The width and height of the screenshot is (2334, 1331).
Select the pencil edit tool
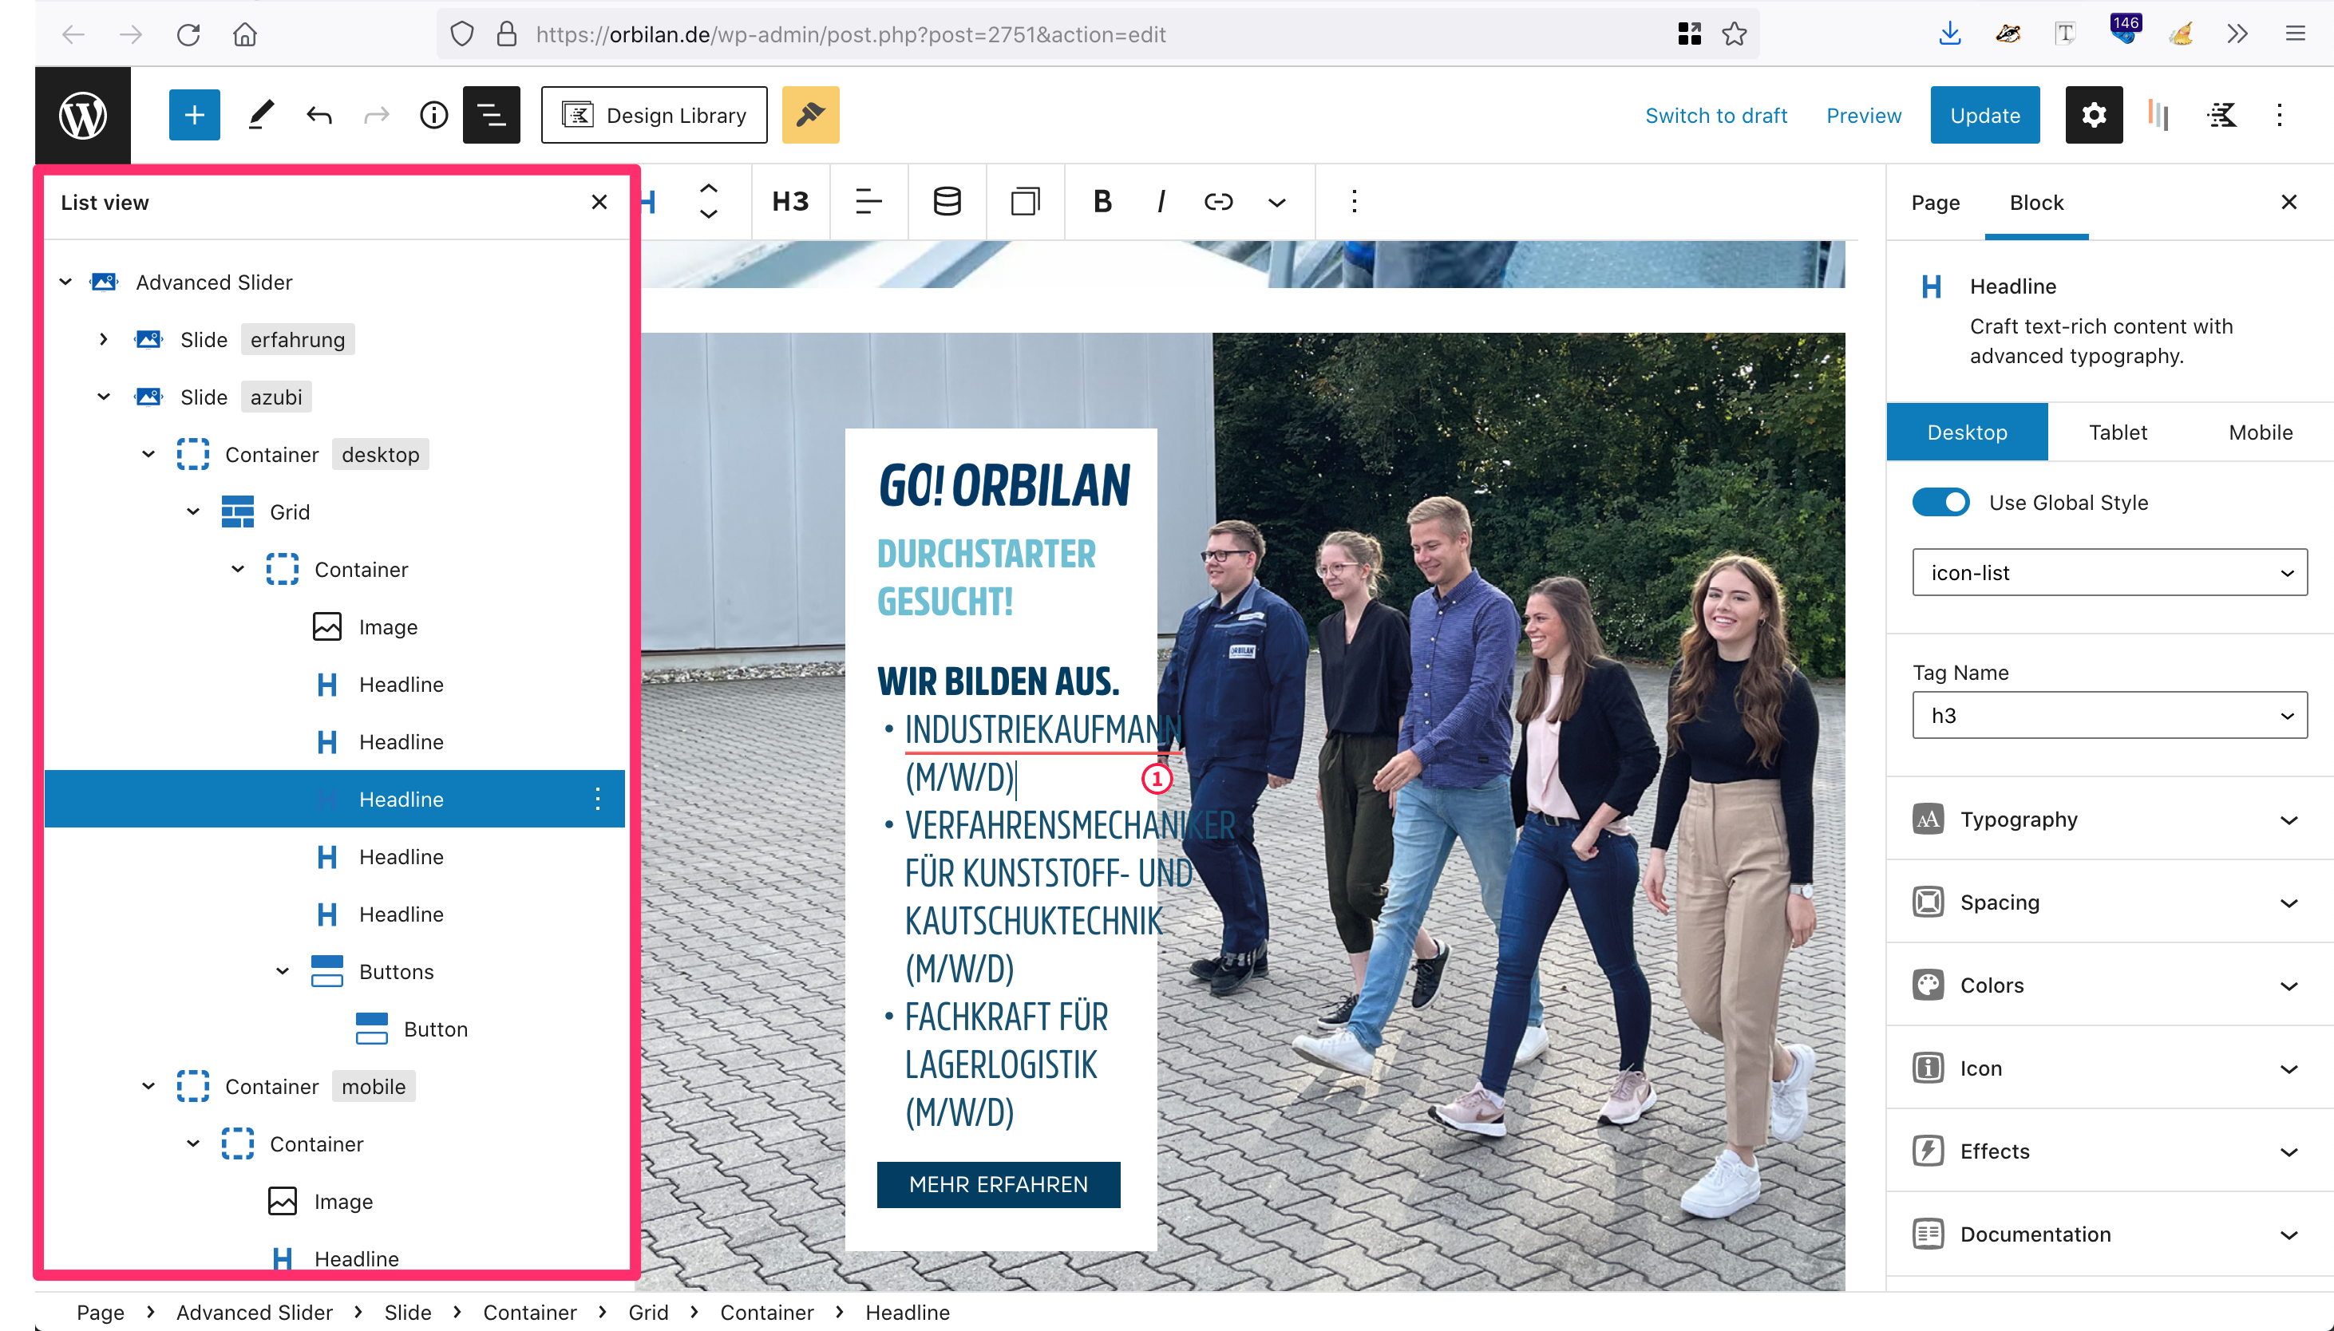click(x=260, y=115)
